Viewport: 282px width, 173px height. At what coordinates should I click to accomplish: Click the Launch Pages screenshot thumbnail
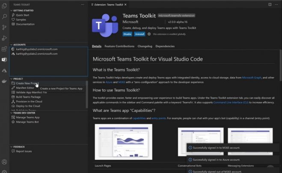124,142
